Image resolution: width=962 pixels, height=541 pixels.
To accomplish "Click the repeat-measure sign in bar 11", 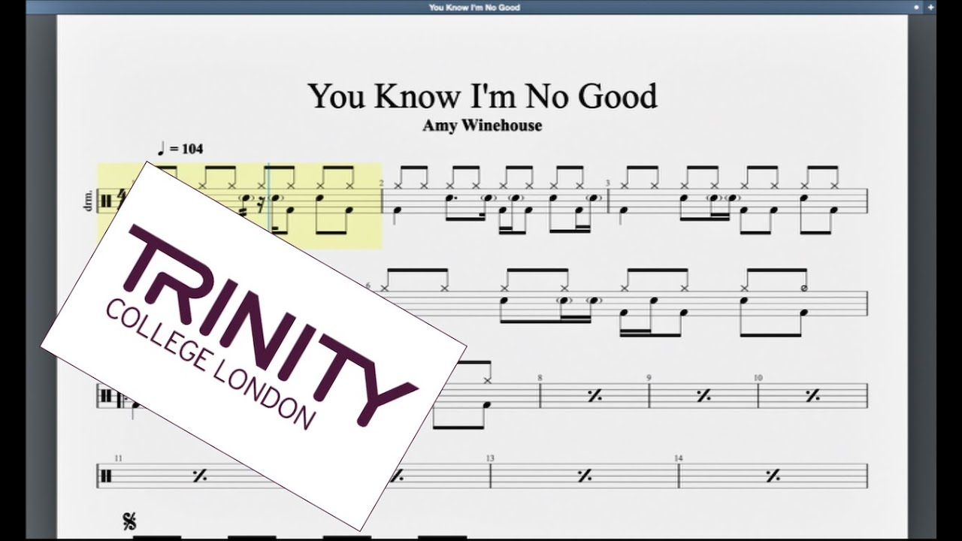I will (199, 476).
